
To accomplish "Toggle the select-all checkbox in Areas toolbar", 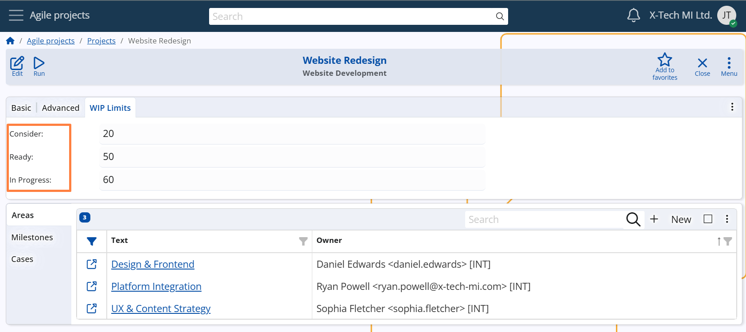I will point(708,219).
